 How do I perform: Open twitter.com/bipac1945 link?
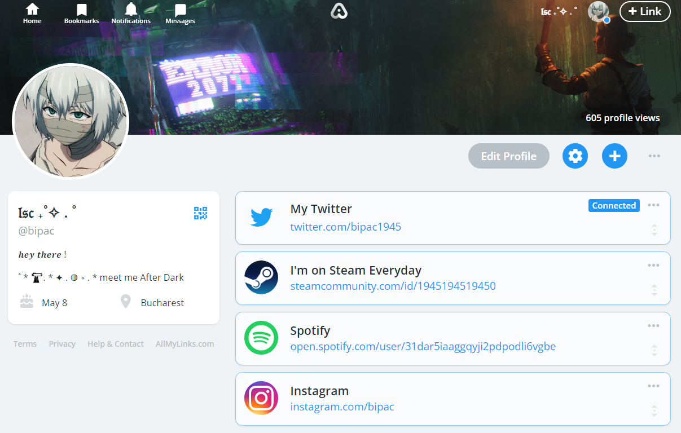(x=345, y=227)
